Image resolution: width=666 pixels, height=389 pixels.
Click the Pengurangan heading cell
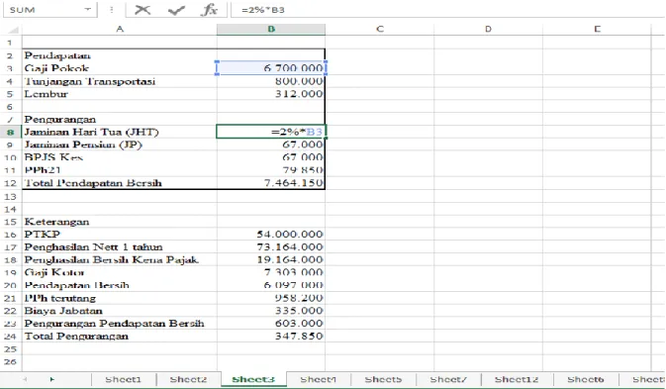[120, 120]
